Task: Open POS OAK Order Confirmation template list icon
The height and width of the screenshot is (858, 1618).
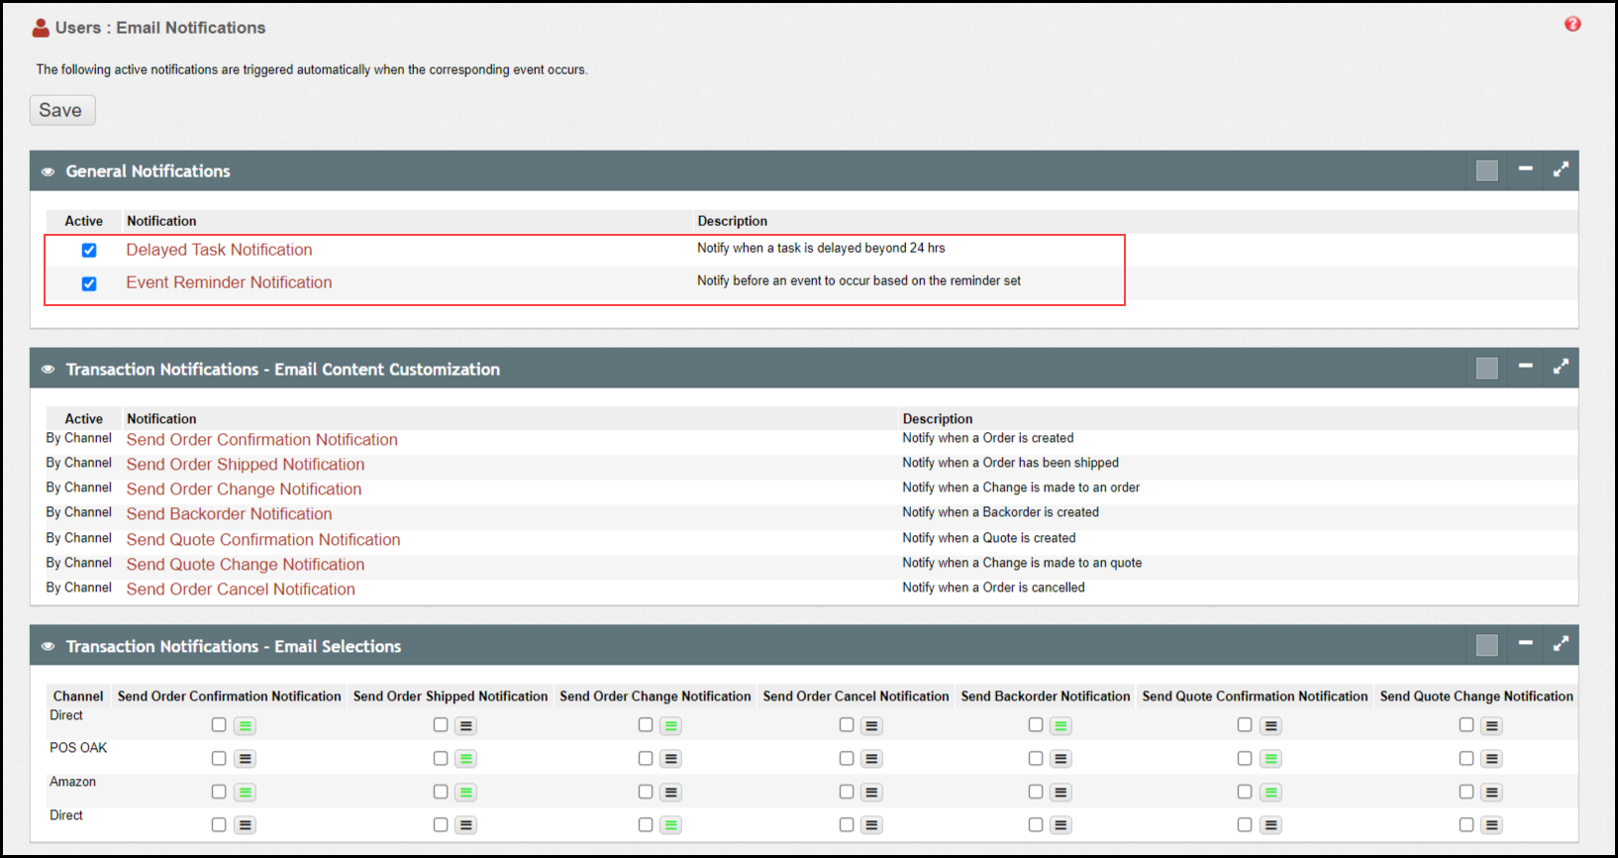Action: coord(246,759)
